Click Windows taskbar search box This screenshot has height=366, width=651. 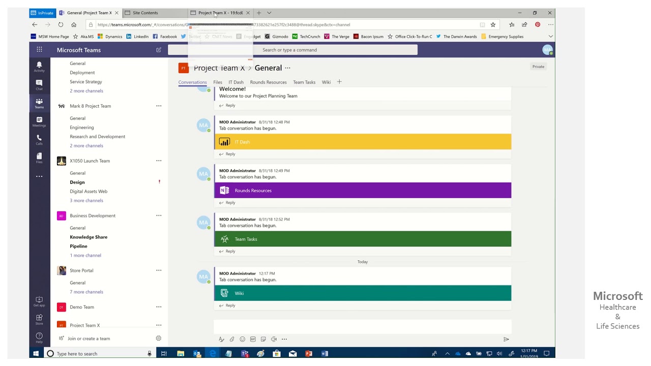(100, 353)
